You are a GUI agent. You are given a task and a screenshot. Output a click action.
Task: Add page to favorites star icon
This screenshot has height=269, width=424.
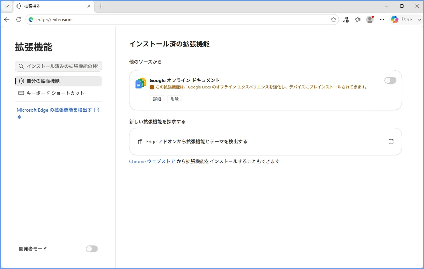(x=333, y=20)
